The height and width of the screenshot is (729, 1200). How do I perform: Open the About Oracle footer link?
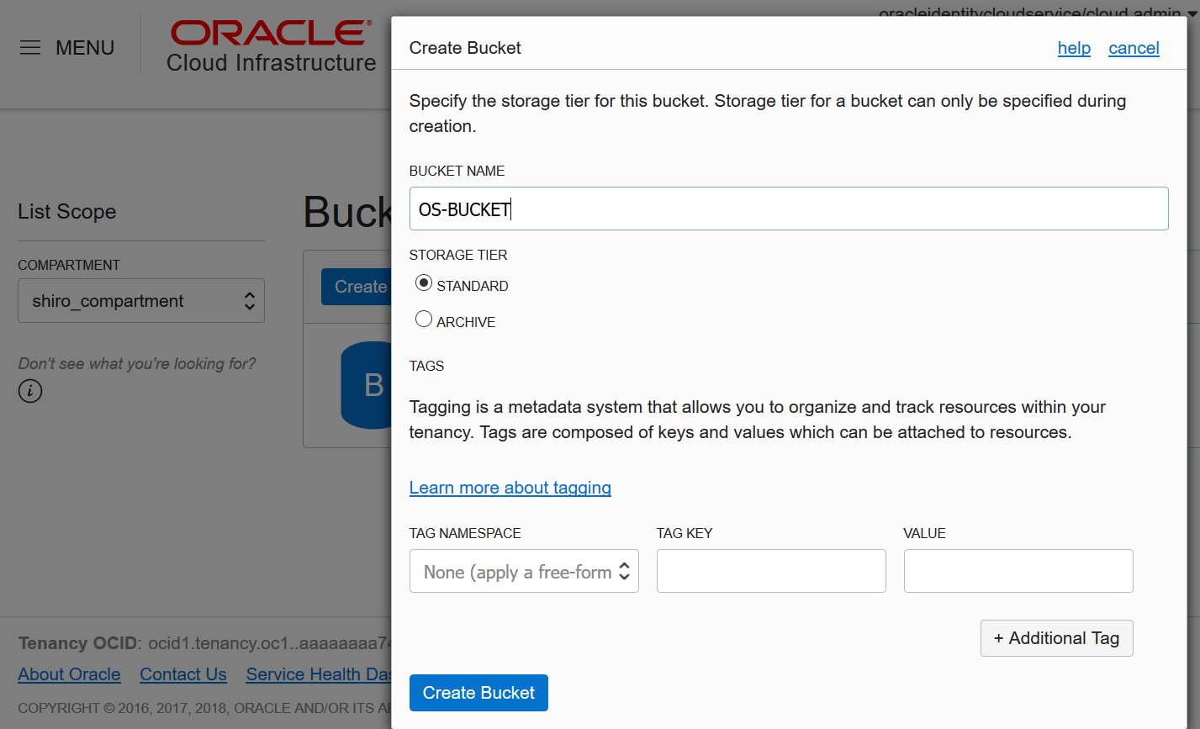[69, 674]
